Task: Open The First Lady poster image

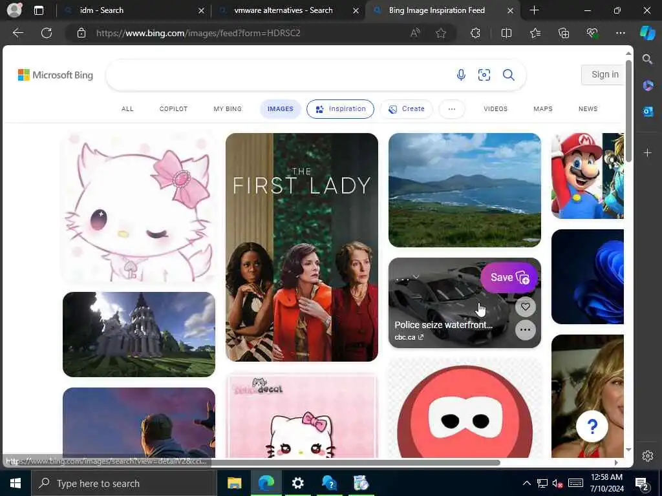Action: [302, 247]
